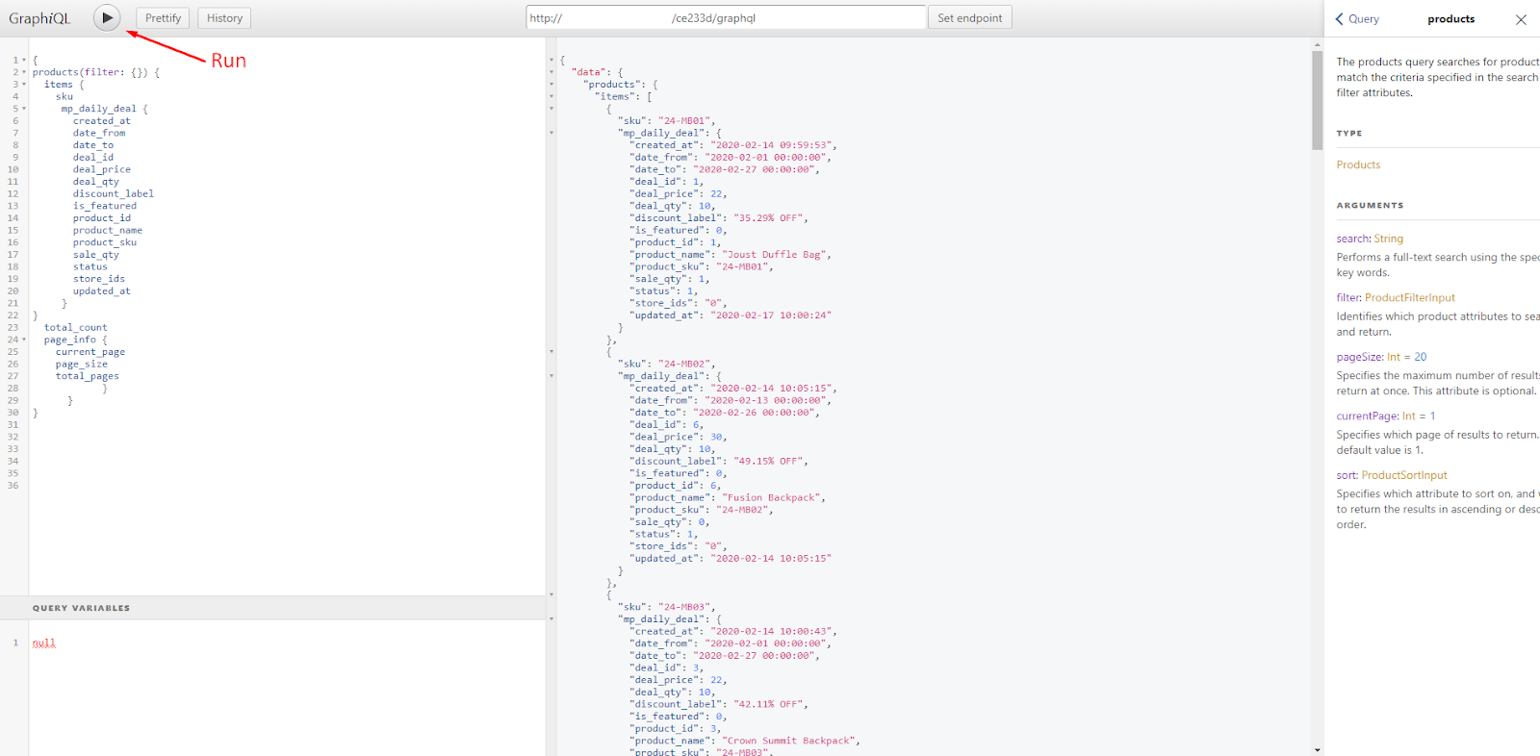Click the results pane vertical scrollbar thumb
The image size is (1540, 756).
click(x=1317, y=100)
